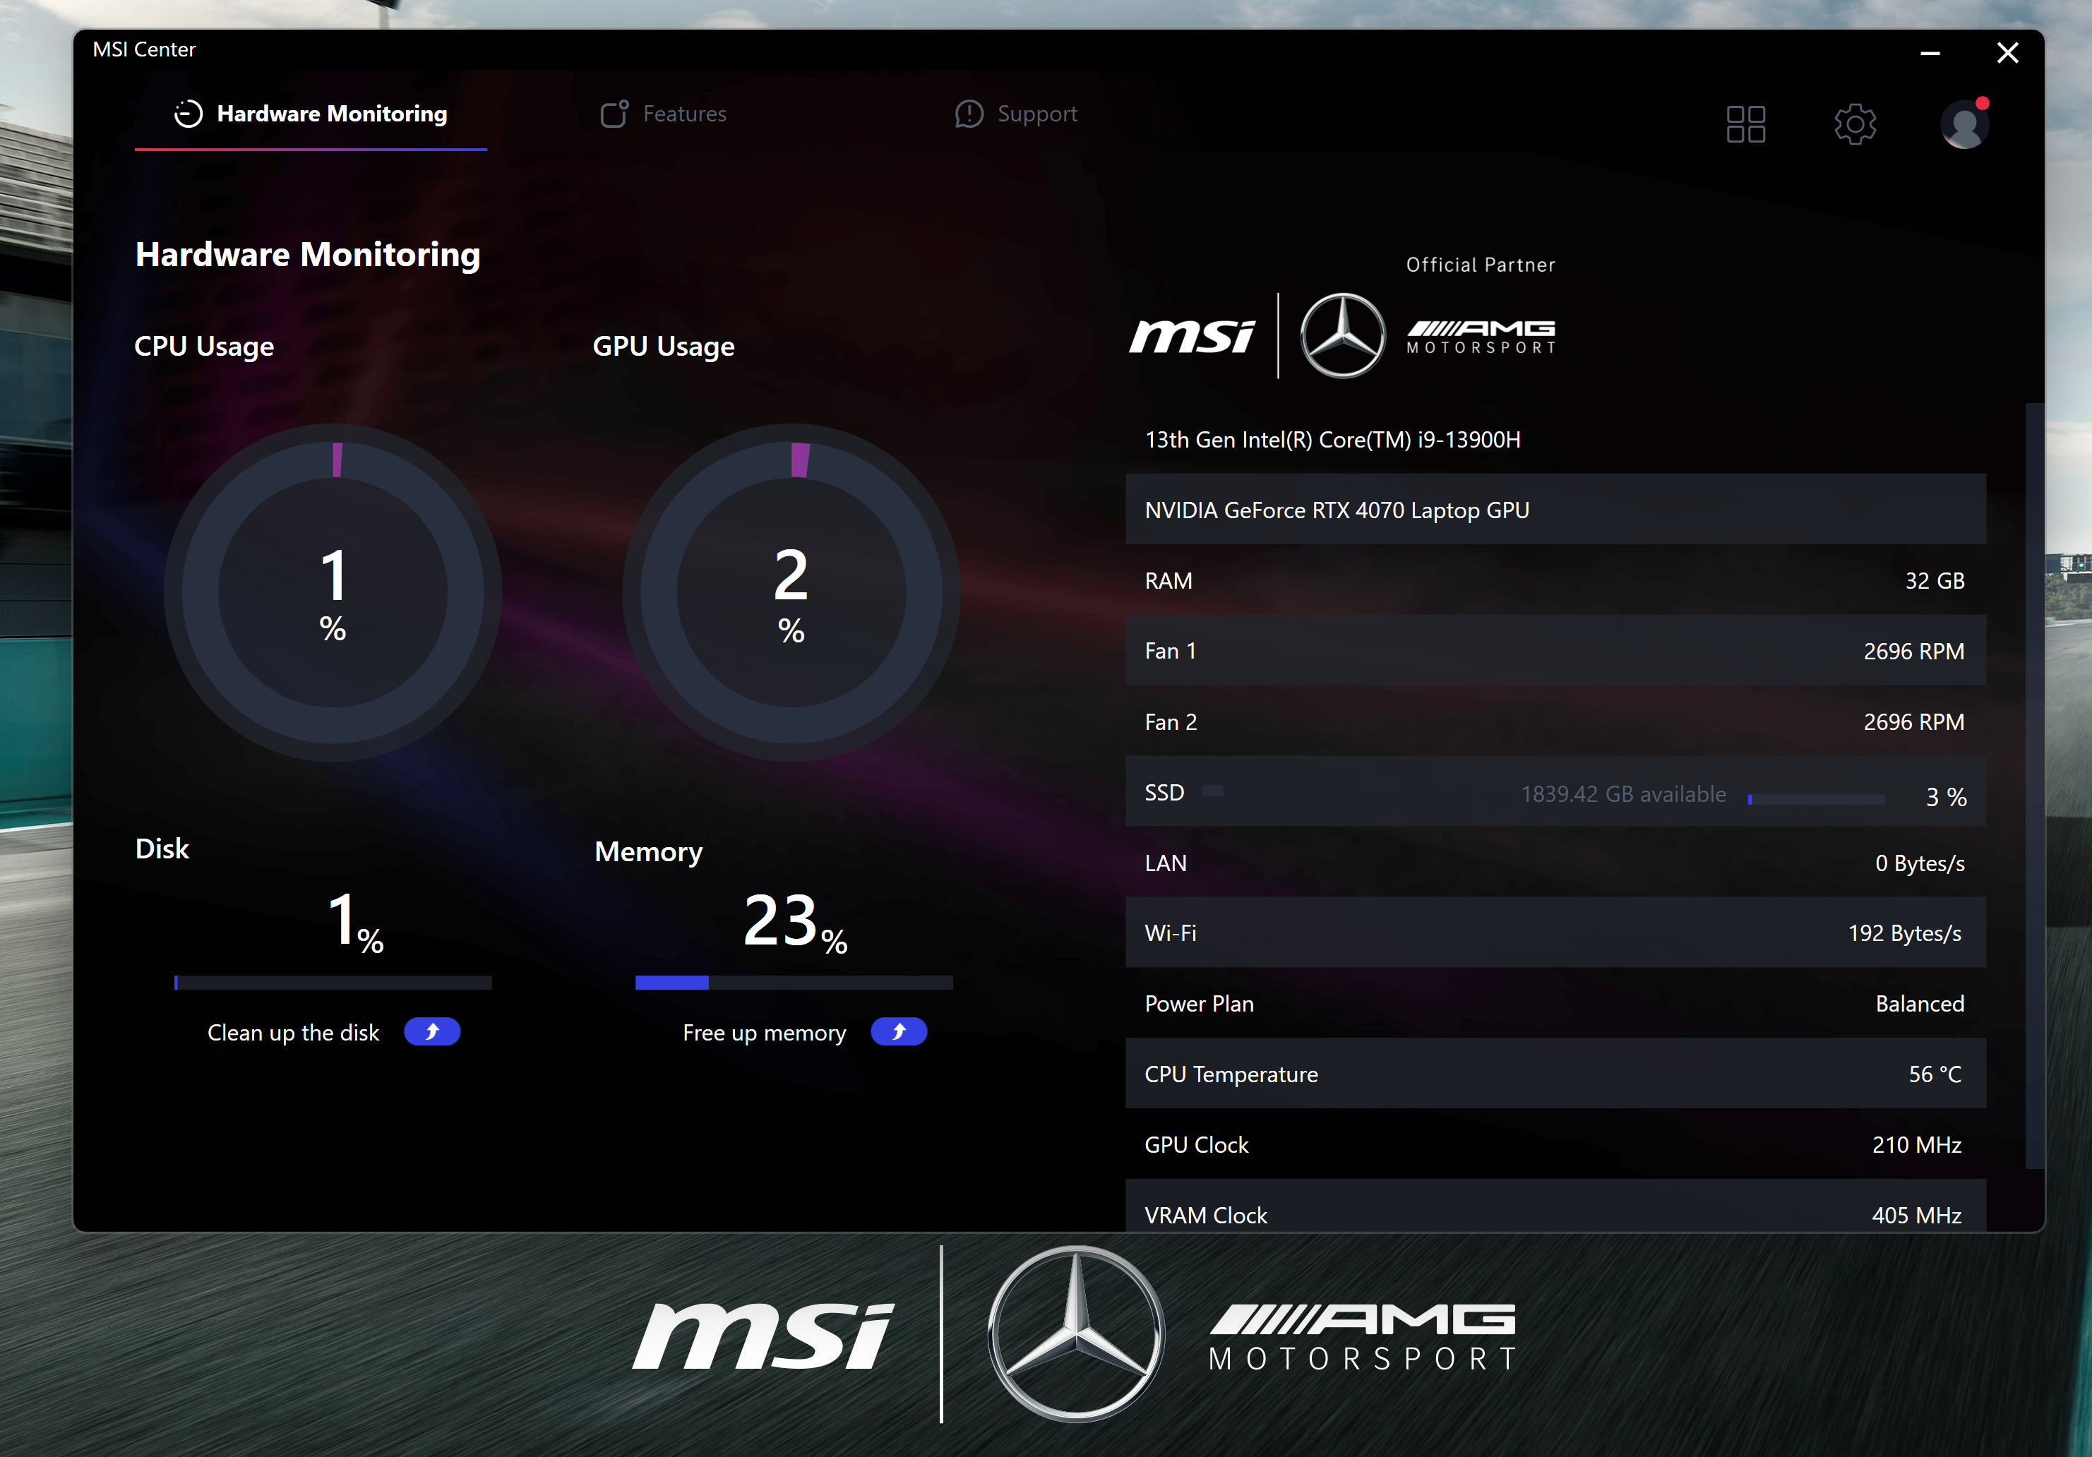Close the MSI Center window

pyautogui.click(x=2007, y=53)
